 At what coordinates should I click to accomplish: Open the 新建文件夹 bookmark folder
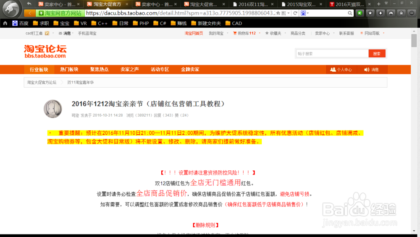(206, 23)
